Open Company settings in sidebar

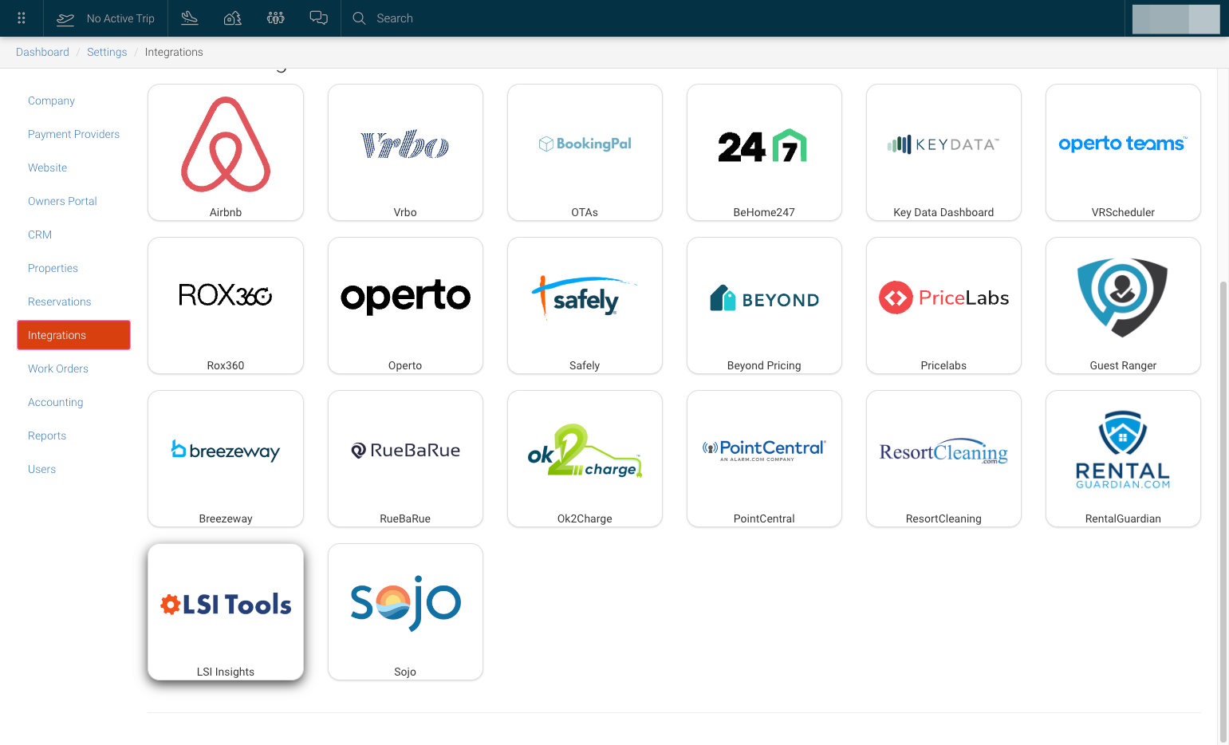(x=51, y=101)
